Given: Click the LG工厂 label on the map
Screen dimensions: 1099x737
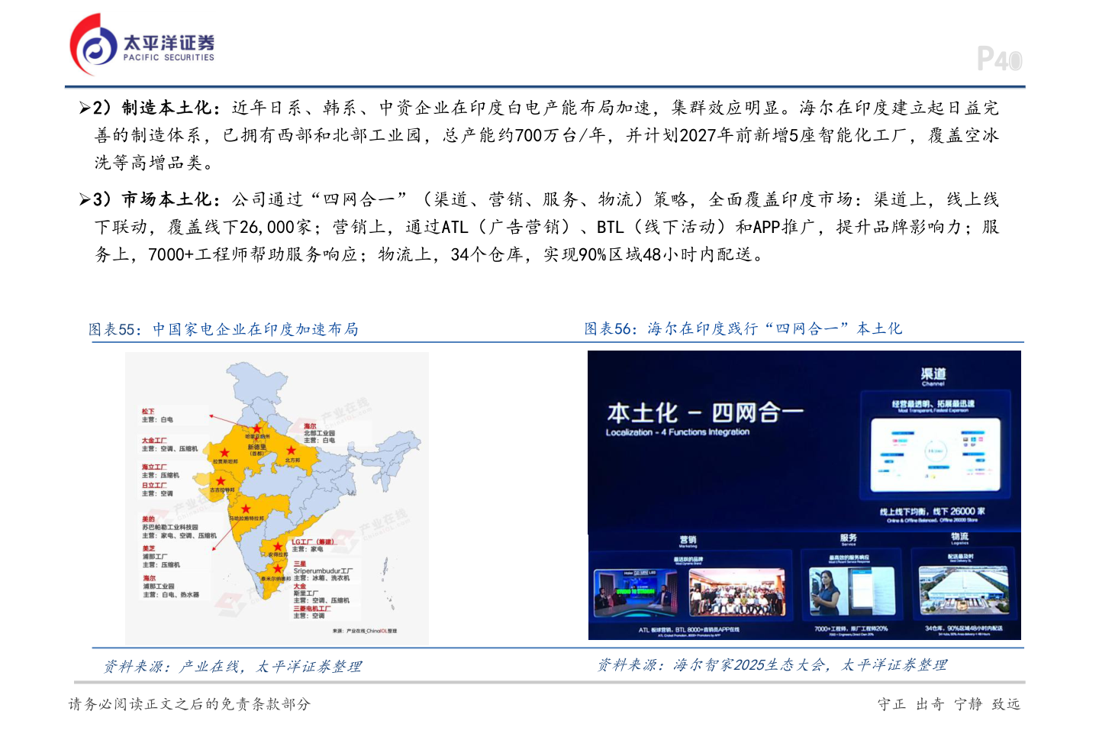Looking at the screenshot, I should click(313, 541).
